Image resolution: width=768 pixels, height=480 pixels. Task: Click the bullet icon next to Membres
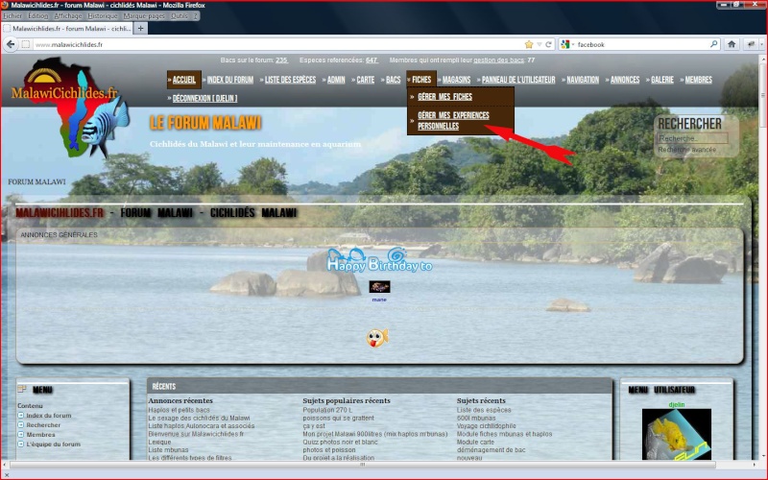pos(20,435)
